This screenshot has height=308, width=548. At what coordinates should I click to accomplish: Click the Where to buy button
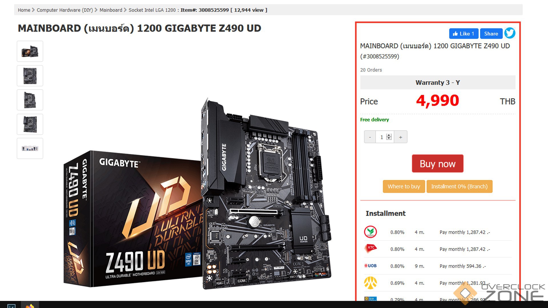[x=404, y=187]
